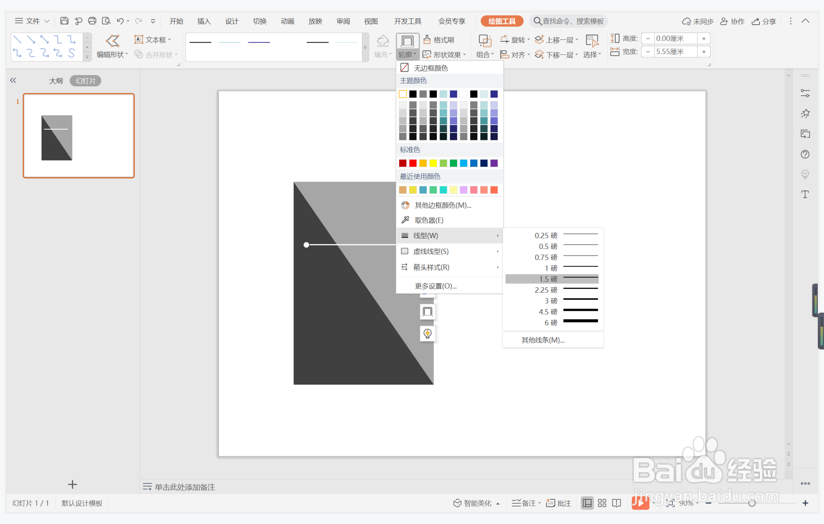Choose 3 磅 line weight

552,301
